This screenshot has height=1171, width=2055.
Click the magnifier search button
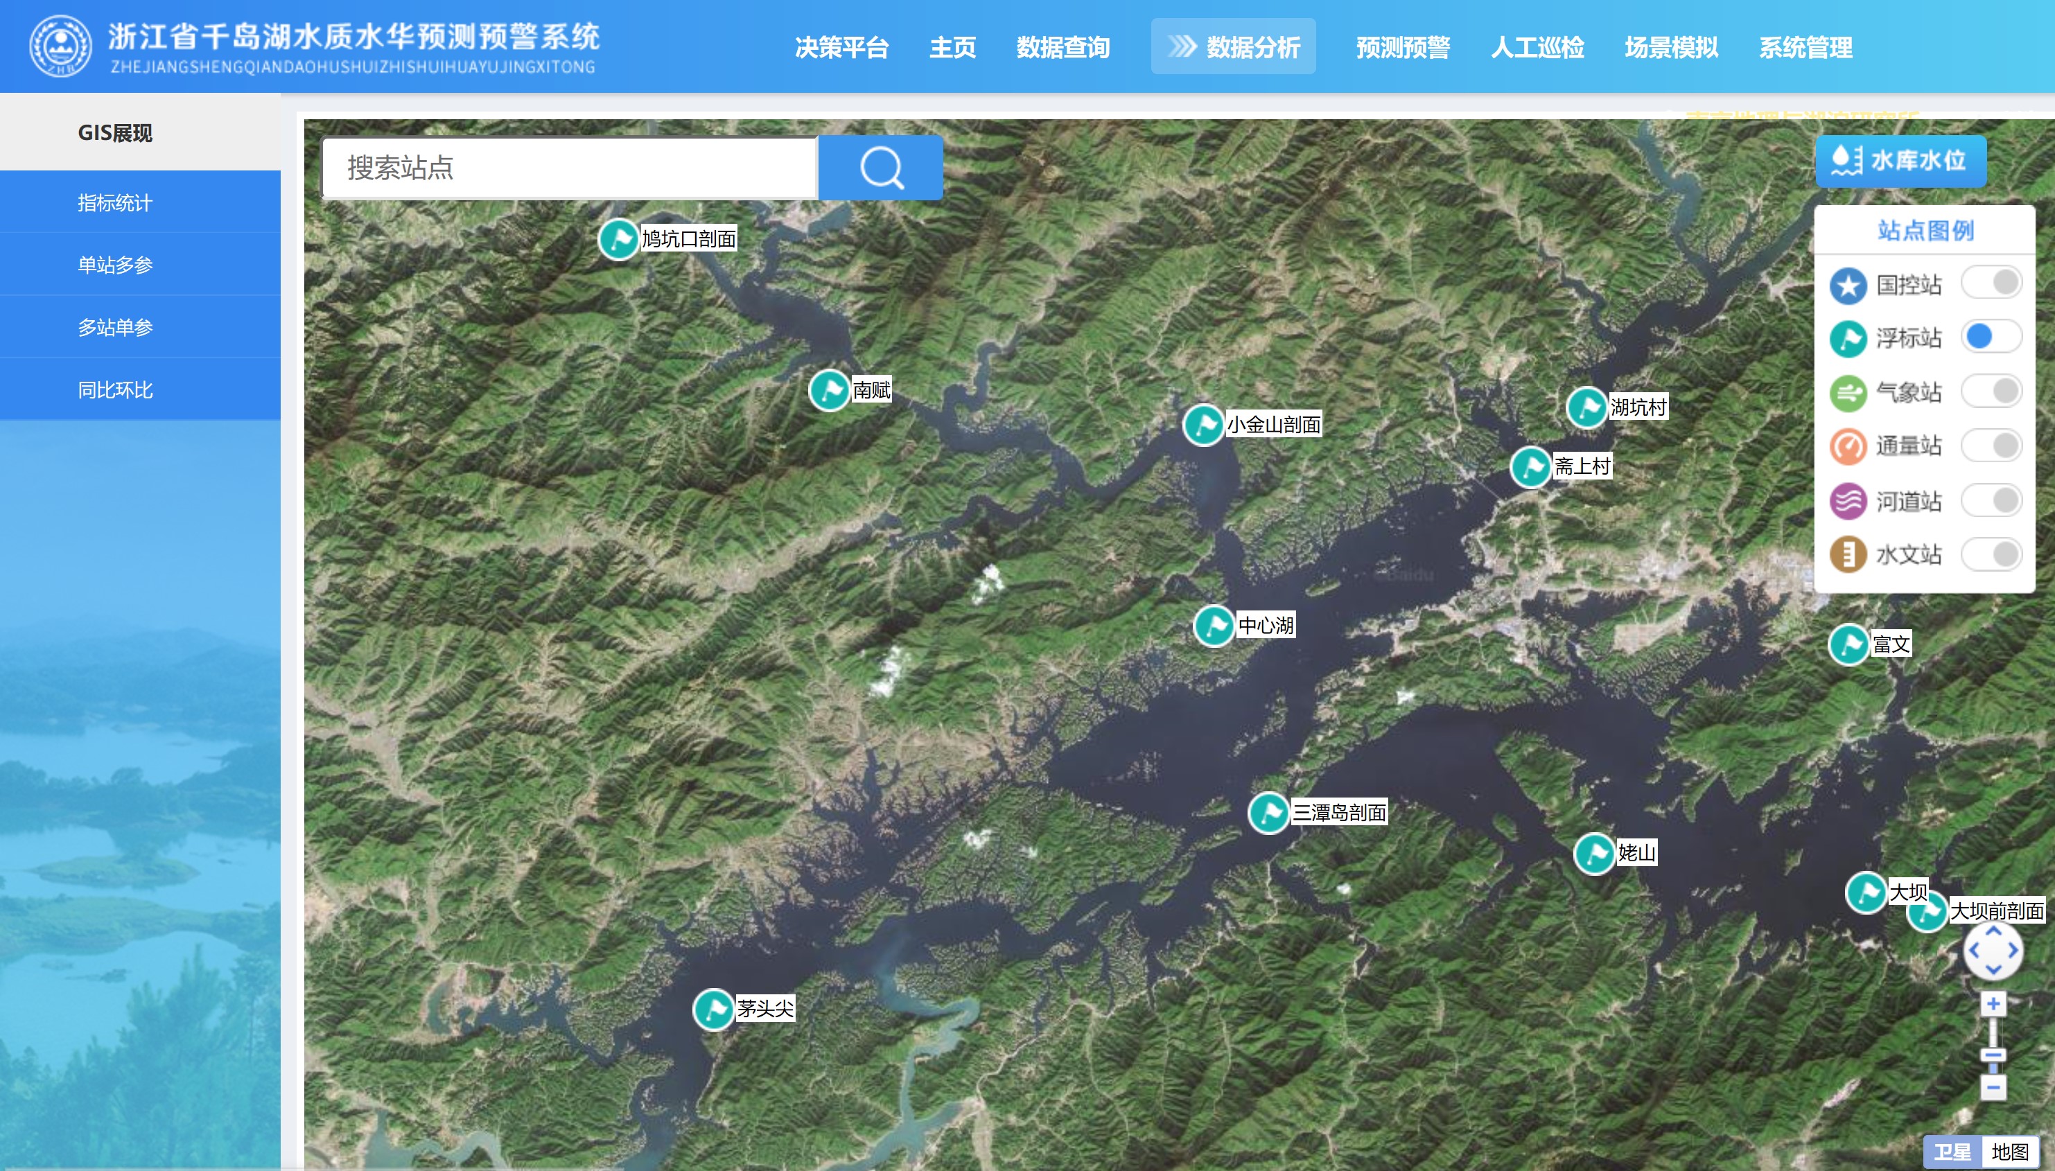[x=881, y=168]
